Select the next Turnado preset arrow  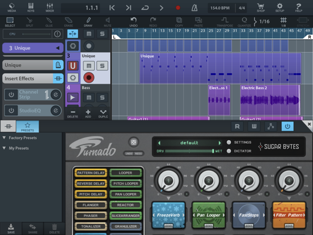click(219, 143)
